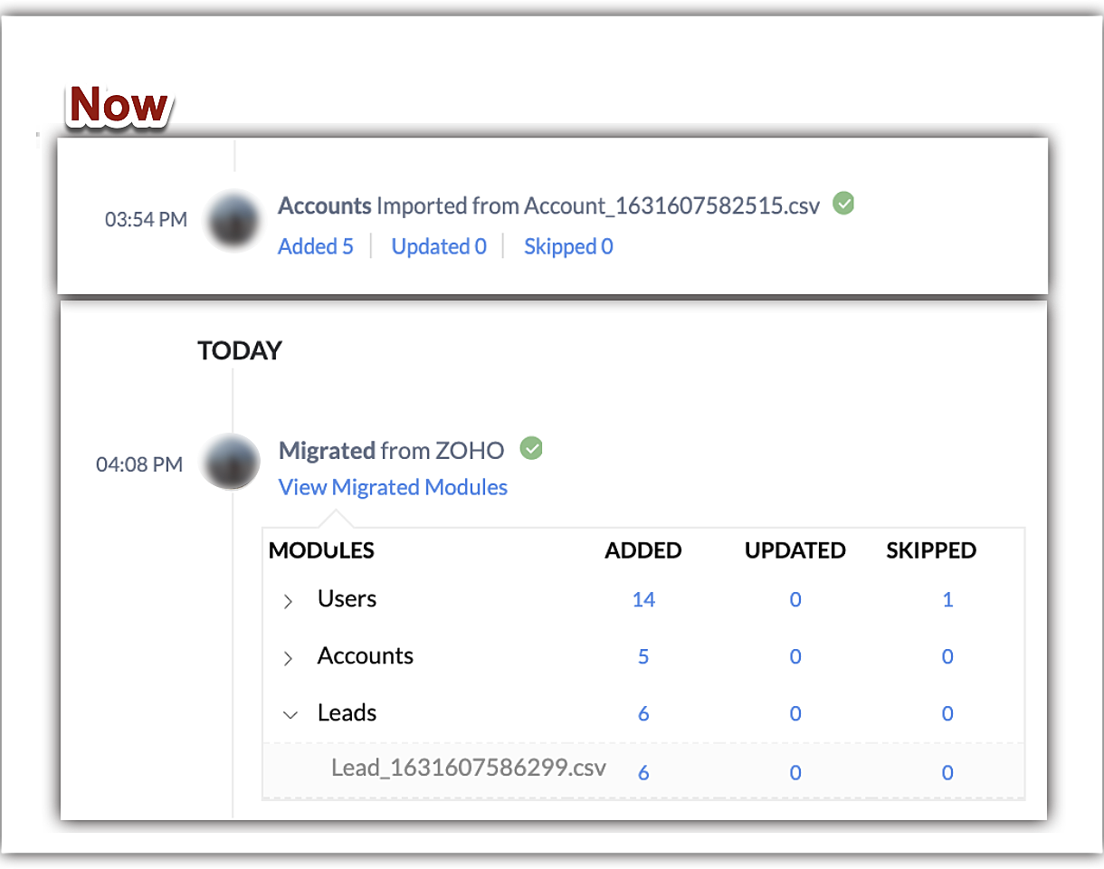Click added count 6 for Lead_1631607586299.csv

tap(643, 772)
